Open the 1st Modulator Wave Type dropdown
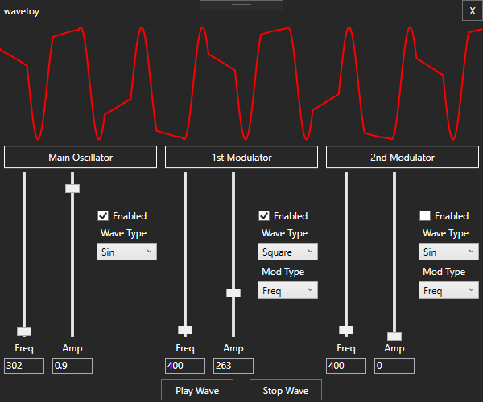483x402 pixels. point(287,252)
